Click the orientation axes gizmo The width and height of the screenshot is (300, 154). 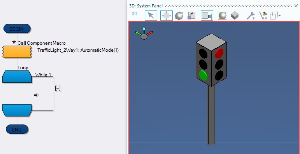[144, 33]
